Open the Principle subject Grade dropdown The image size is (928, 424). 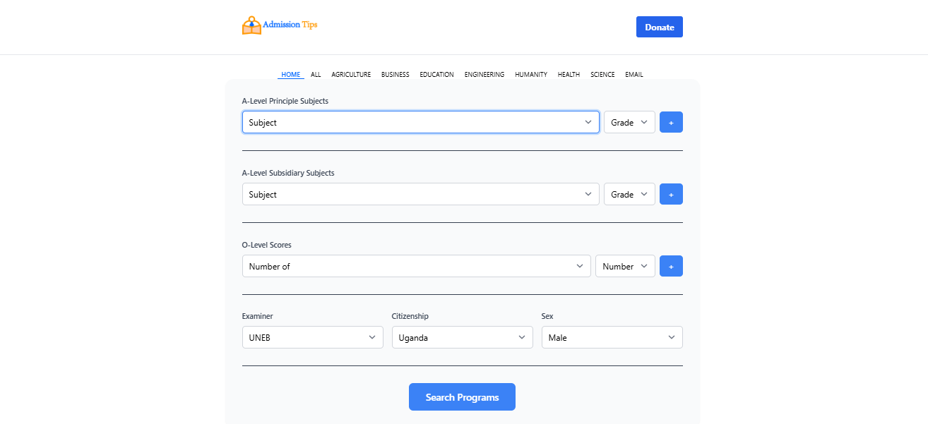pos(629,122)
